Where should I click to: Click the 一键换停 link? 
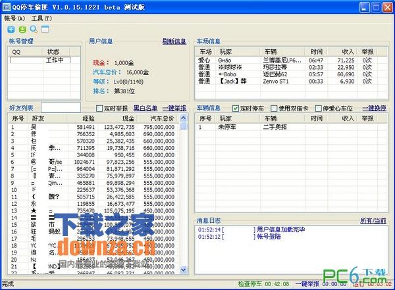374,108
